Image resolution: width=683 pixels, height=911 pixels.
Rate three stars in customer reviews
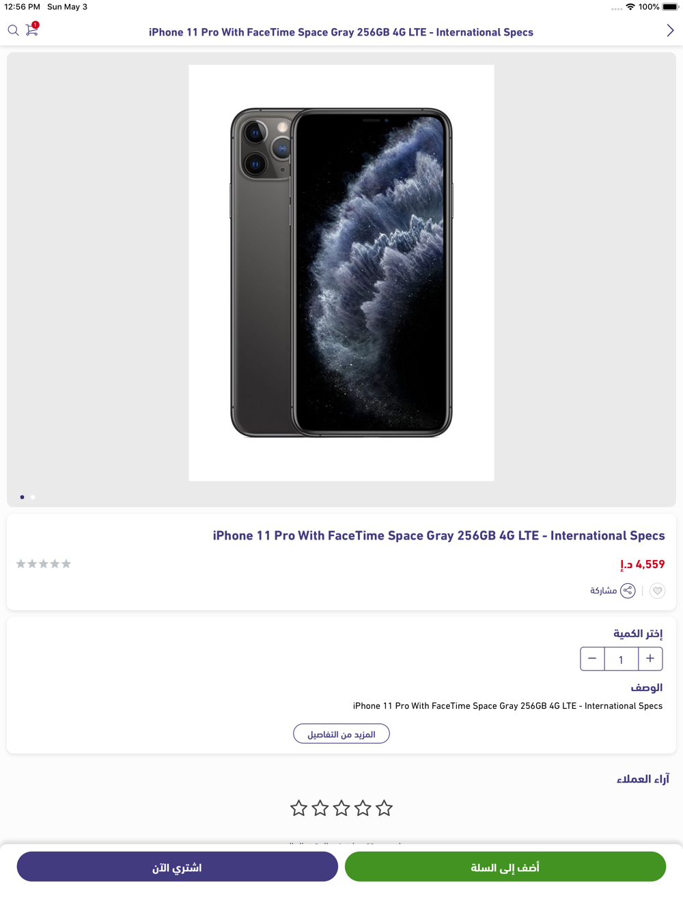341,809
